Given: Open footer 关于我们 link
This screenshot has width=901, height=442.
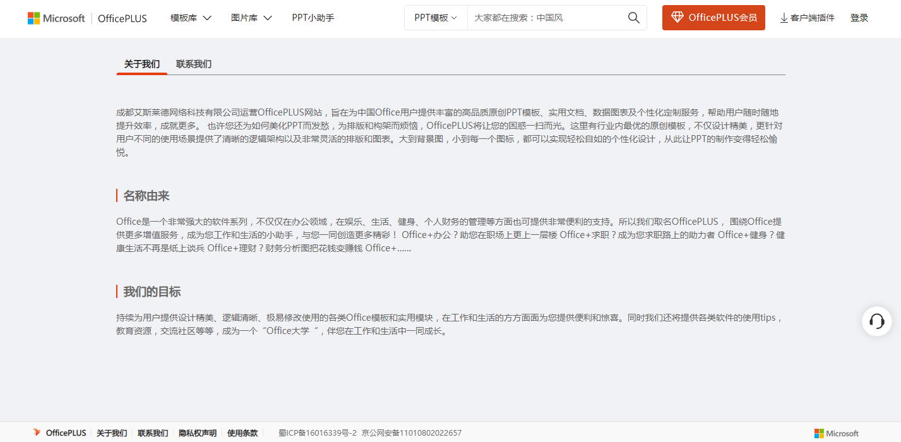Looking at the screenshot, I should point(112,433).
